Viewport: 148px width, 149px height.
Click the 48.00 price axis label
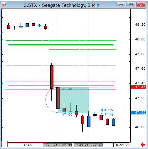coord(140,39)
